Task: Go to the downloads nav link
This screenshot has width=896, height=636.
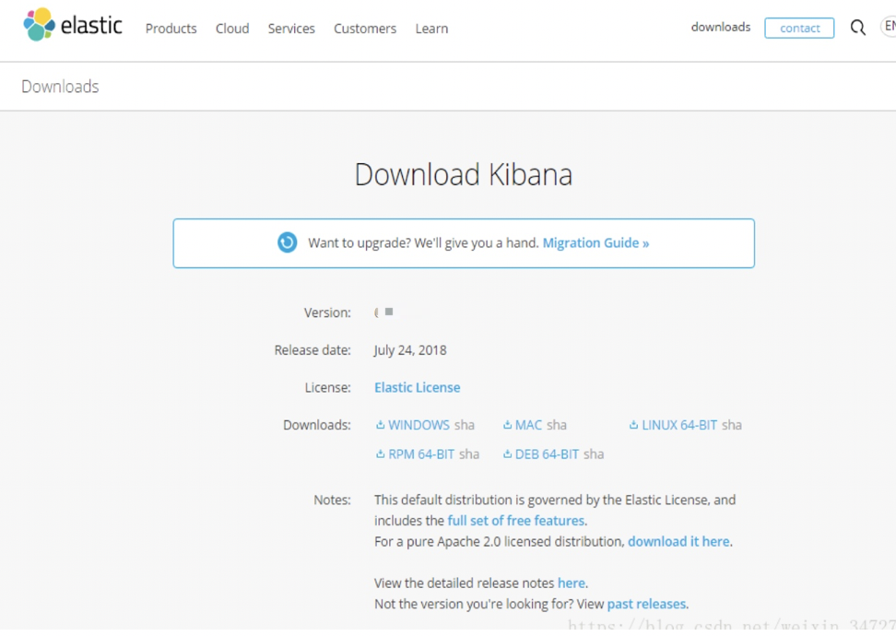Action: tap(721, 27)
